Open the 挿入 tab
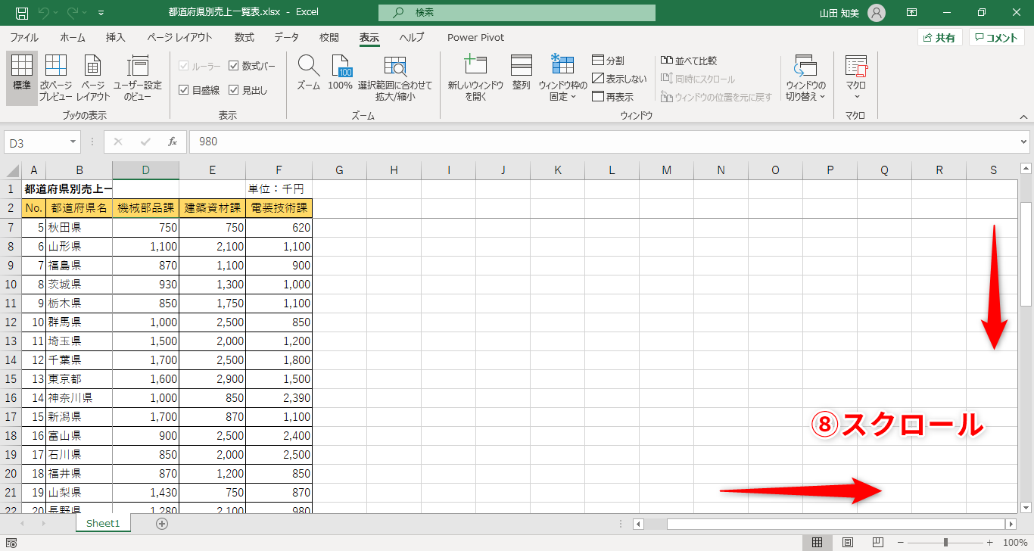Image resolution: width=1034 pixels, height=551 pixels. [116, 37]
